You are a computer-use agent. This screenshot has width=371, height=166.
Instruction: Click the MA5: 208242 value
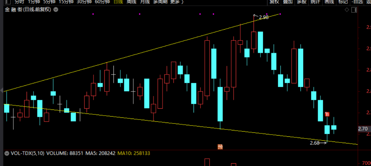point(100,153)
